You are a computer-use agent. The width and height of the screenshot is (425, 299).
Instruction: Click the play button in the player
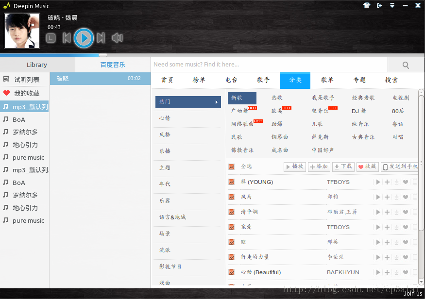coord(84,38)
